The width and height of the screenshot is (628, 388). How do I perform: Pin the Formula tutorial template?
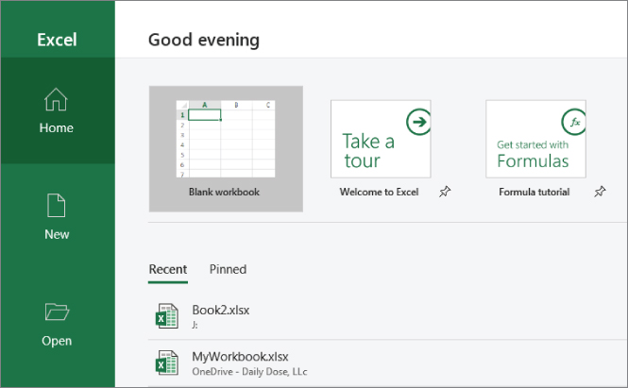[x=600, y=192]
